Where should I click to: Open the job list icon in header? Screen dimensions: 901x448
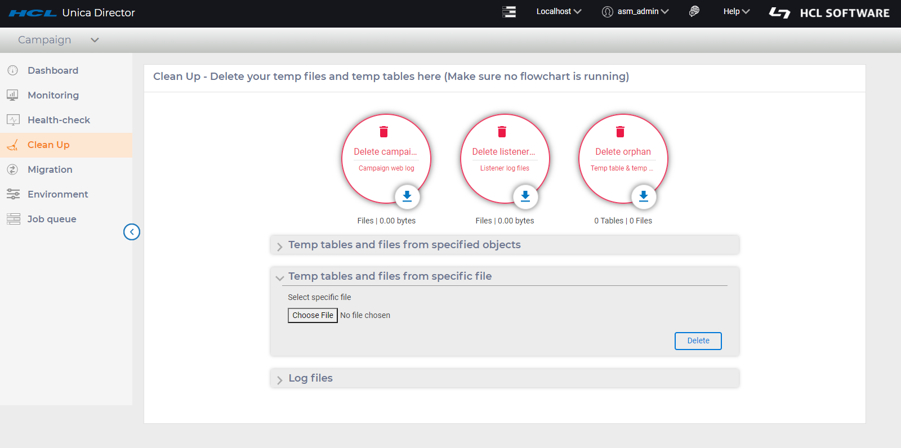(x=509, y=12)
